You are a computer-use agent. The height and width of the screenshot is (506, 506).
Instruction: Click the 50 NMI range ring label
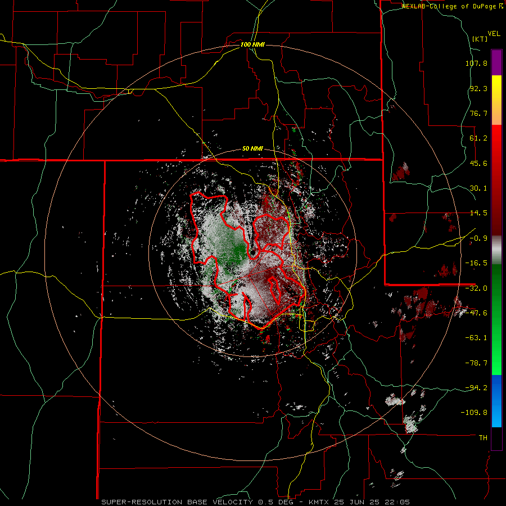[x=252, y=149]
